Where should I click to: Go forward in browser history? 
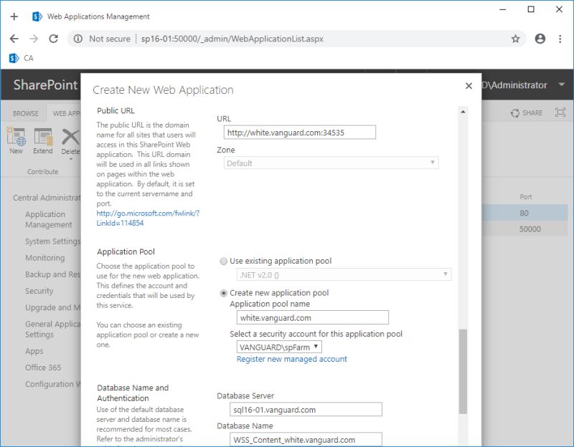tap(34, 39)
